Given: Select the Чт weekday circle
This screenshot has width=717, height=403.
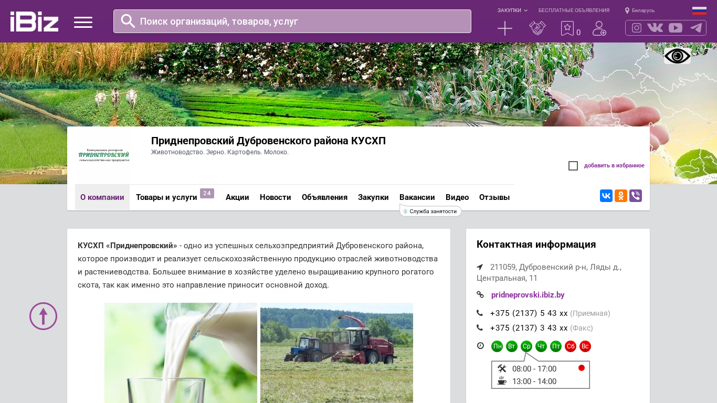Looking at the screenshot, I should 541,346.
